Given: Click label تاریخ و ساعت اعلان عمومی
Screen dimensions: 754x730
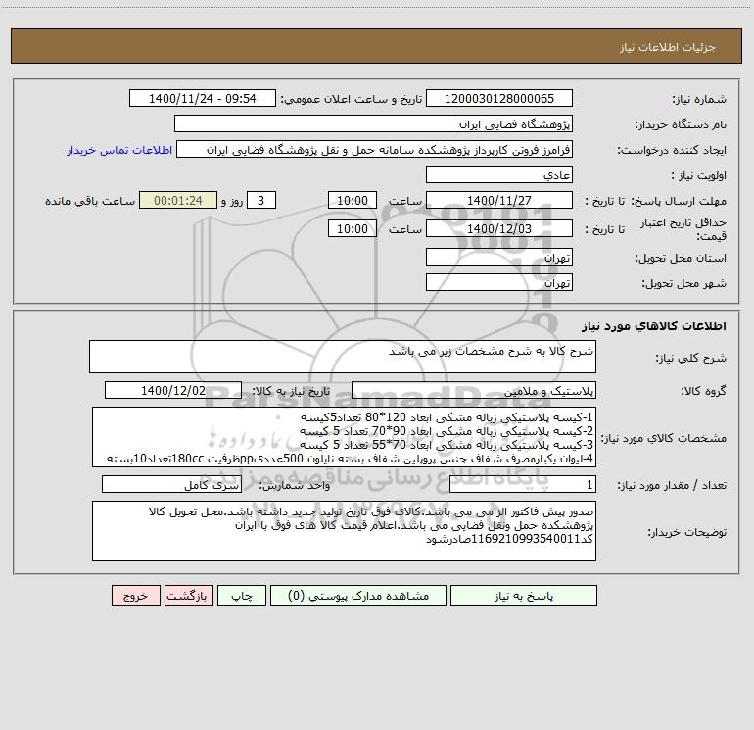Looking at the screenshot, I should pos(352,99).
